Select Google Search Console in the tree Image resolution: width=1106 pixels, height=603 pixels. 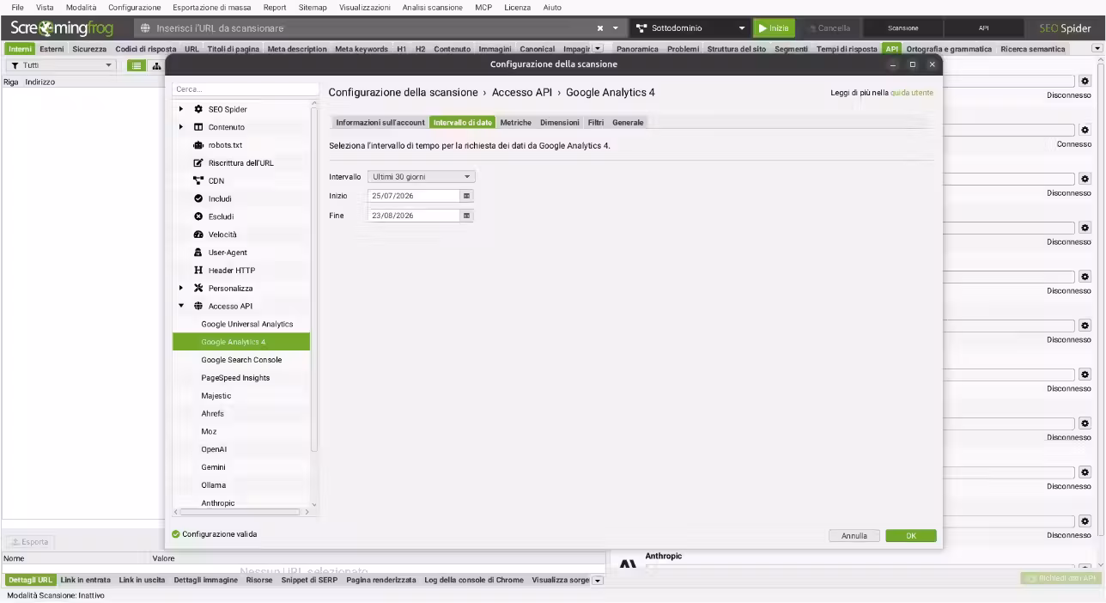pos(241,360)
